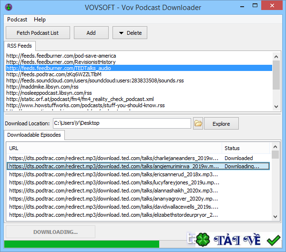The image size is (286, 252).
Task: Select the angiemurimirwa_2019w episode row
Action: tap(138, 166)
